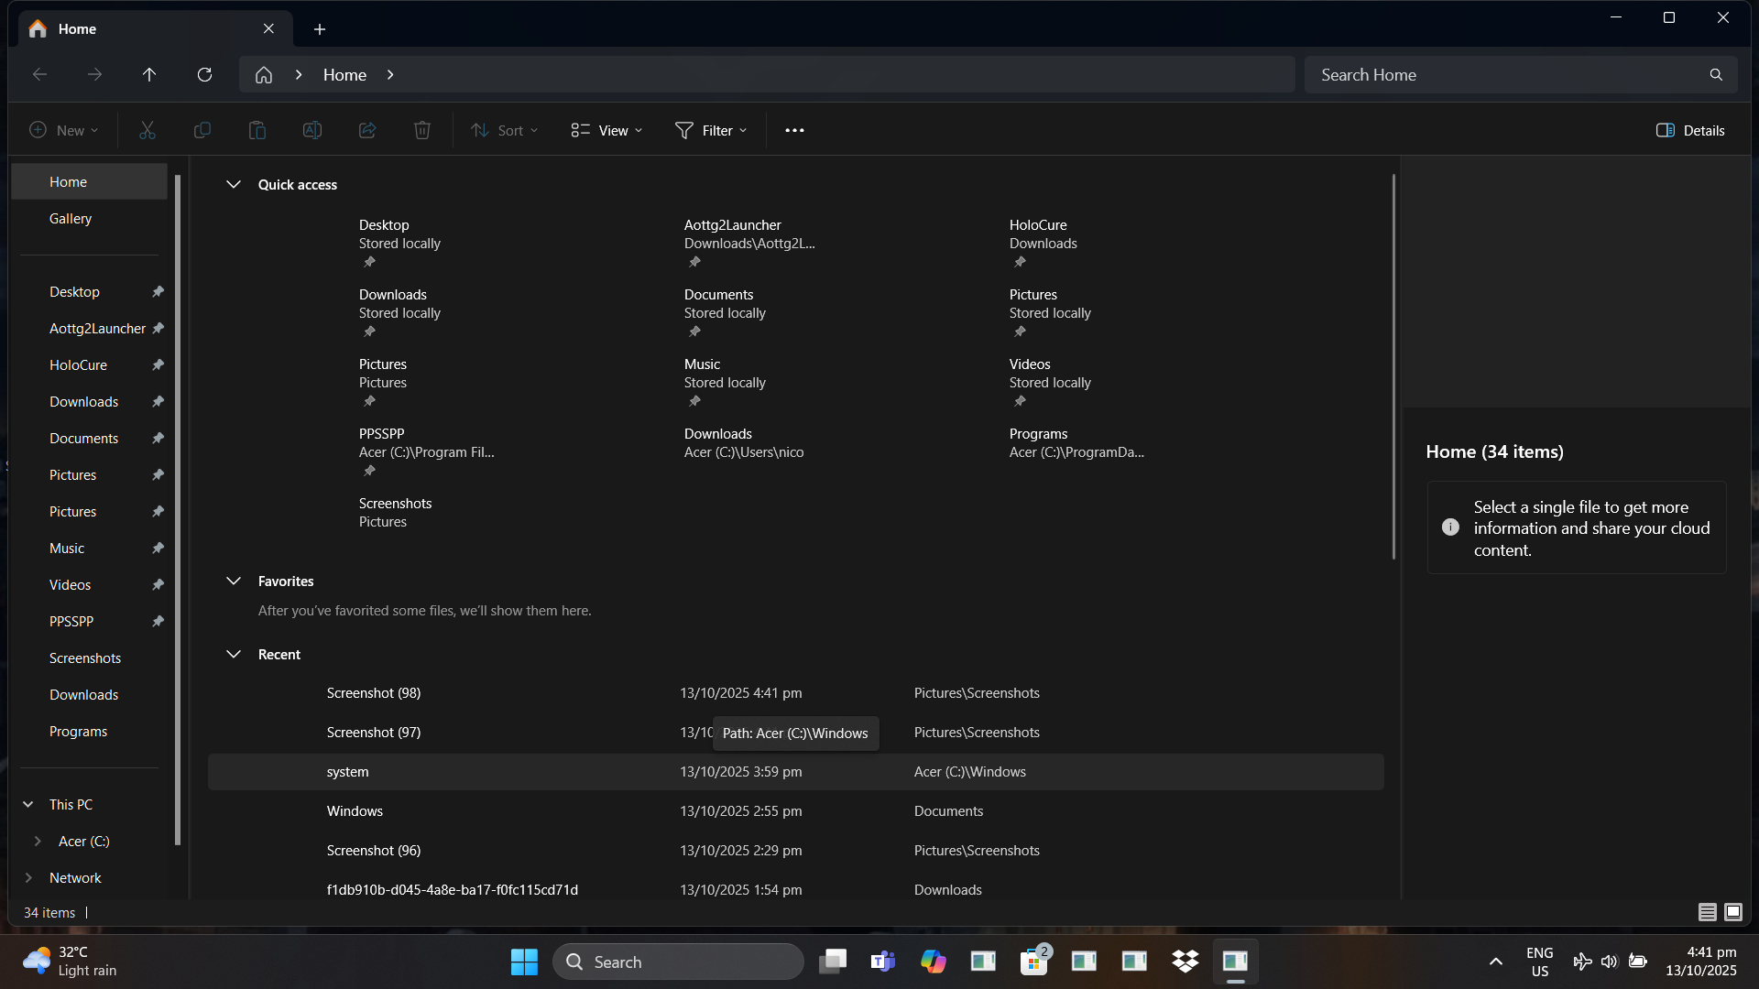Collapse the Quick access section
The height and width of the screenshot is (989, 1759).
[x=234, y=184]
